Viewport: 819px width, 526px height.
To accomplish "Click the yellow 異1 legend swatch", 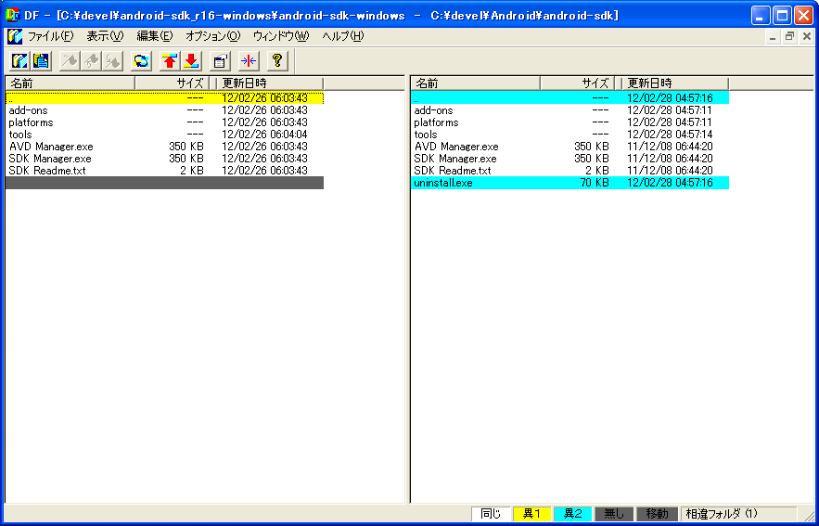I will (531, 514).
